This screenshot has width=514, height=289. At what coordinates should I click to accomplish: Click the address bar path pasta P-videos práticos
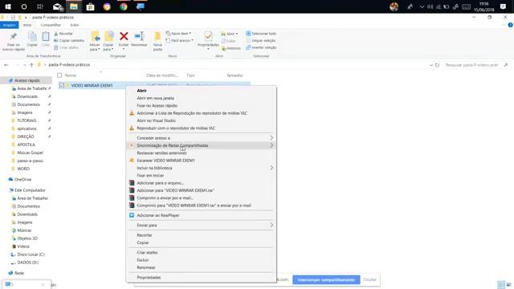pyautogui.click(x=69, y=65)
